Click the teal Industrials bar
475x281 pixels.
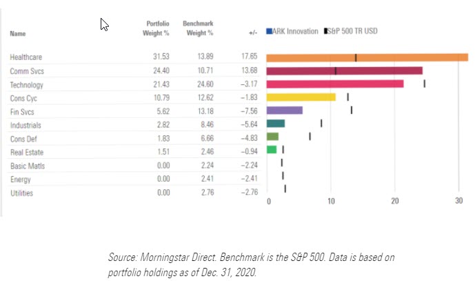coord(275,123)
